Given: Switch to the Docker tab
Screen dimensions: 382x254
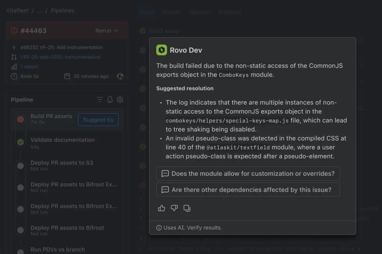Looking at the screenshot, I should pyautogui.click(x=171, y=12).
